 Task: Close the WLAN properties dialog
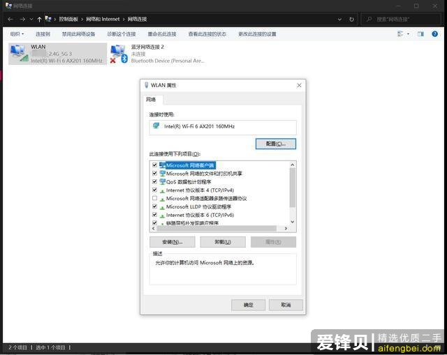tap(299, 85)
